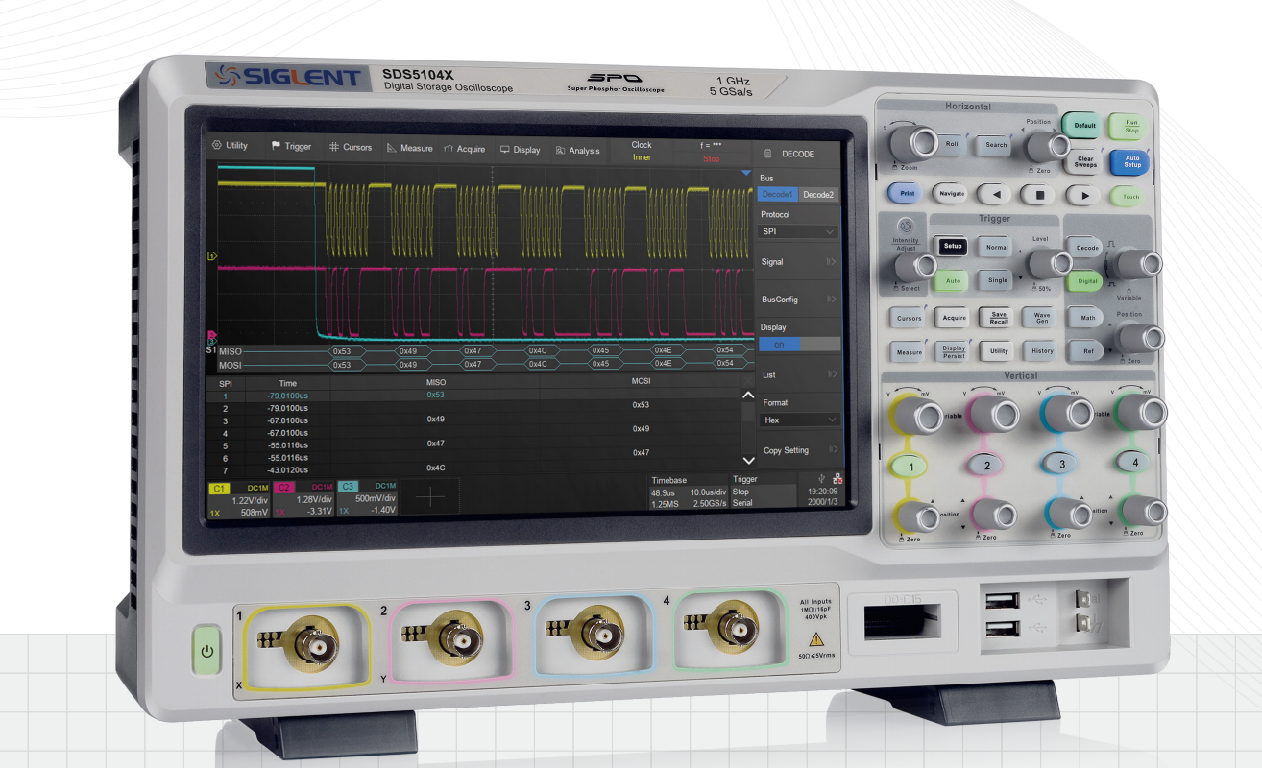Select SPI list row 1 at -79.0100us
The height and width of the screenshot is (768, 1262).
tap(474, 395)
